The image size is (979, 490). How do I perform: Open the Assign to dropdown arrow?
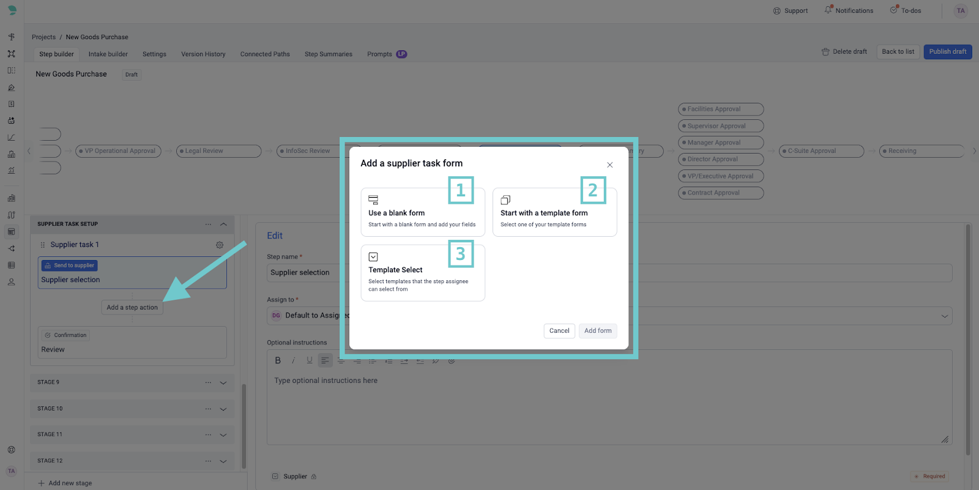[x=944, y=316]
